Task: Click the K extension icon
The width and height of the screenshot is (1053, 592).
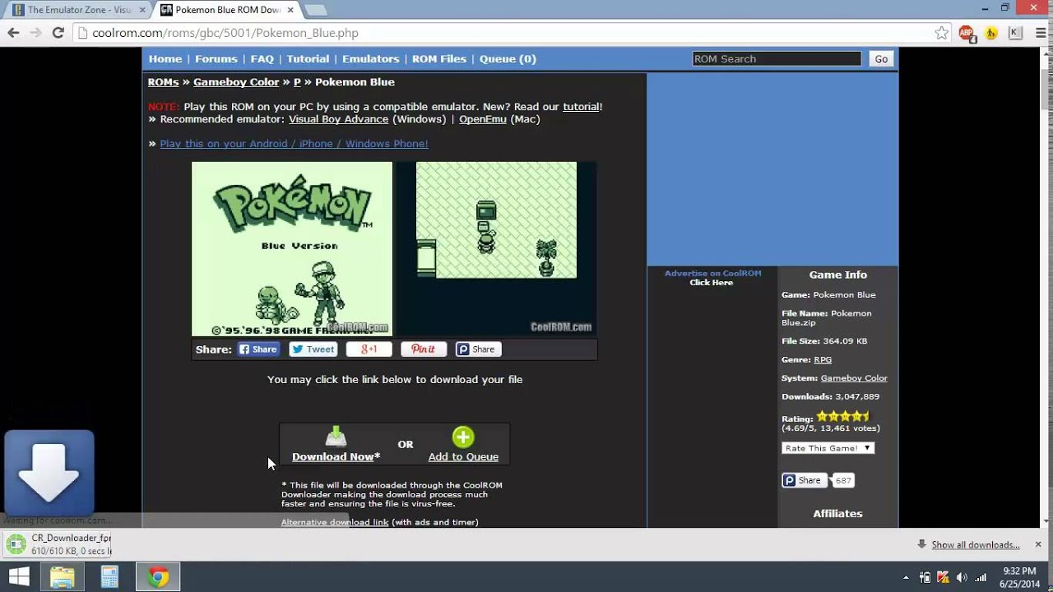Action: pos(1015,33)
